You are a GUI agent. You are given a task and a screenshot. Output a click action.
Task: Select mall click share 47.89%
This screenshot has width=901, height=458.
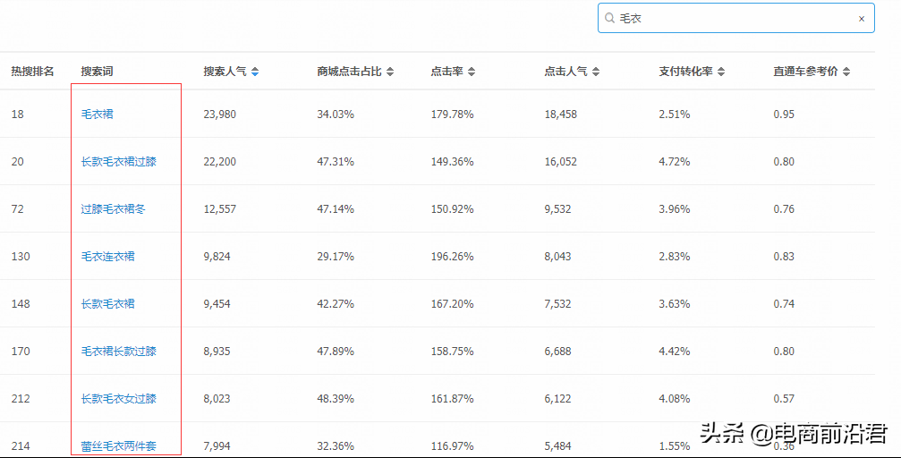pos(336,352)
